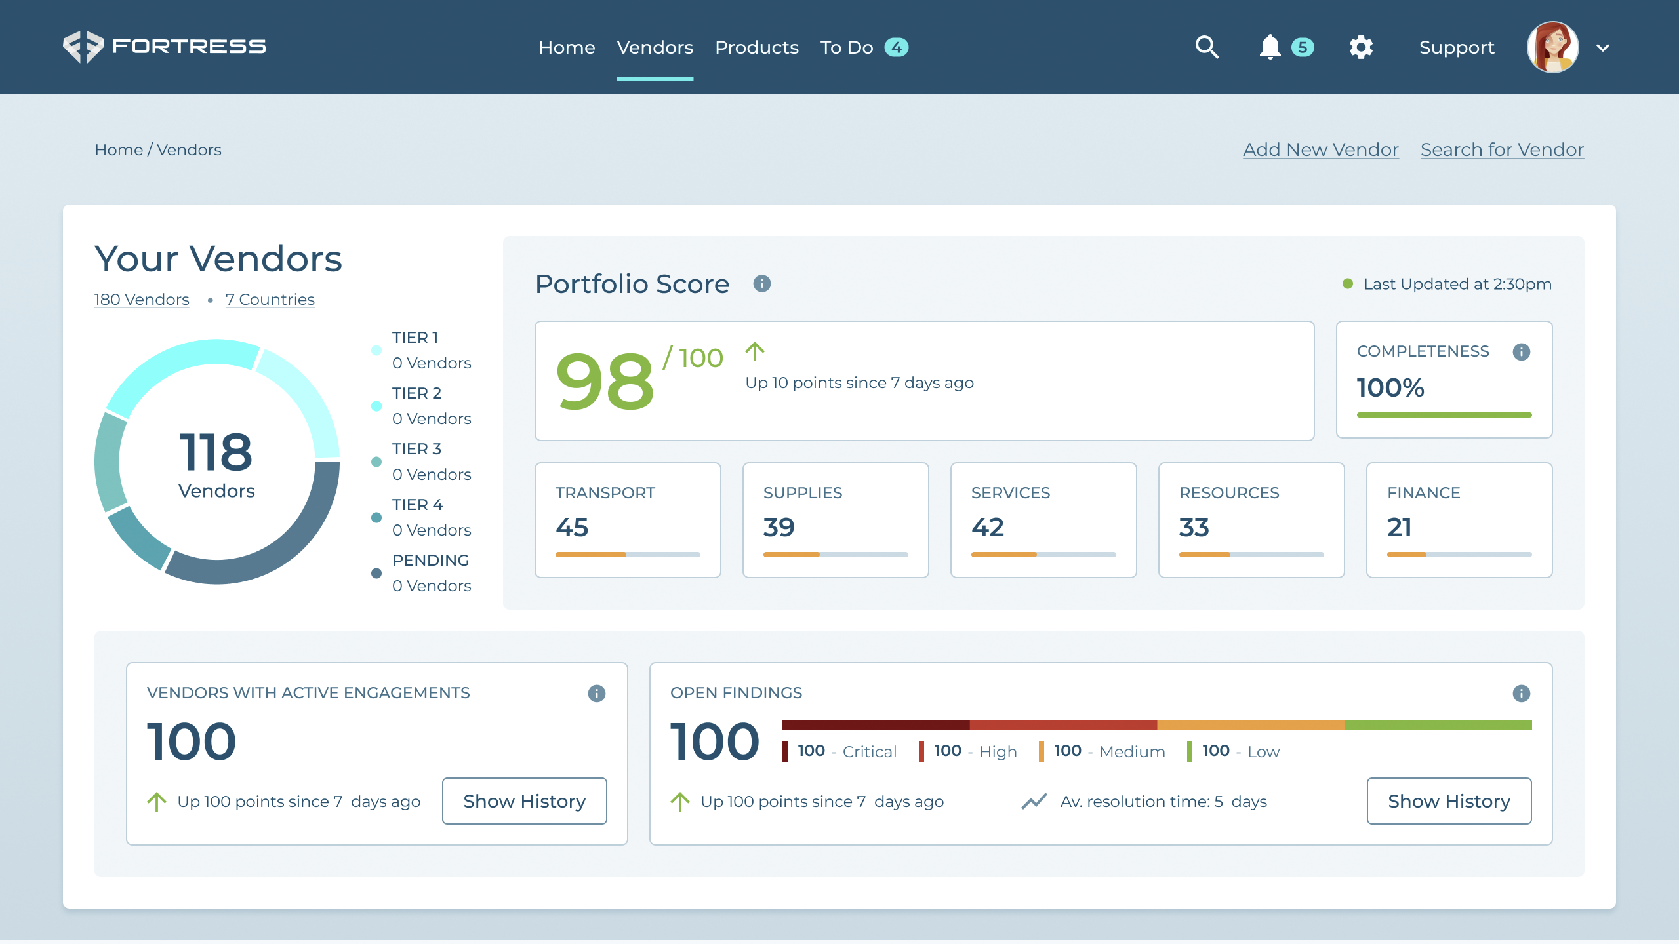Click Search for Vendor link
The height and width of the screenshot is (944, 1679).
point(1502,150)
